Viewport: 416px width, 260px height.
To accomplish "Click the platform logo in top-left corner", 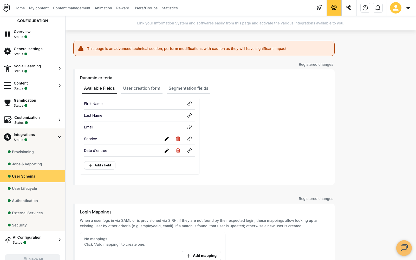I will tap(6, 8).
